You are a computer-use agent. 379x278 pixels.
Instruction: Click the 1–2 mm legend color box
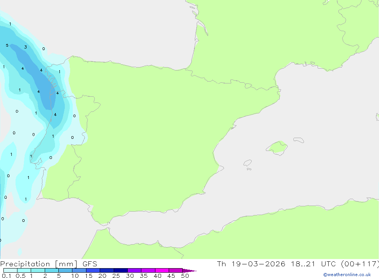38,270
